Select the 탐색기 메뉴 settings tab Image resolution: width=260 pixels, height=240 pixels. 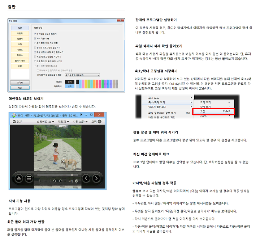pyautogui.click(x=20, y=61)
